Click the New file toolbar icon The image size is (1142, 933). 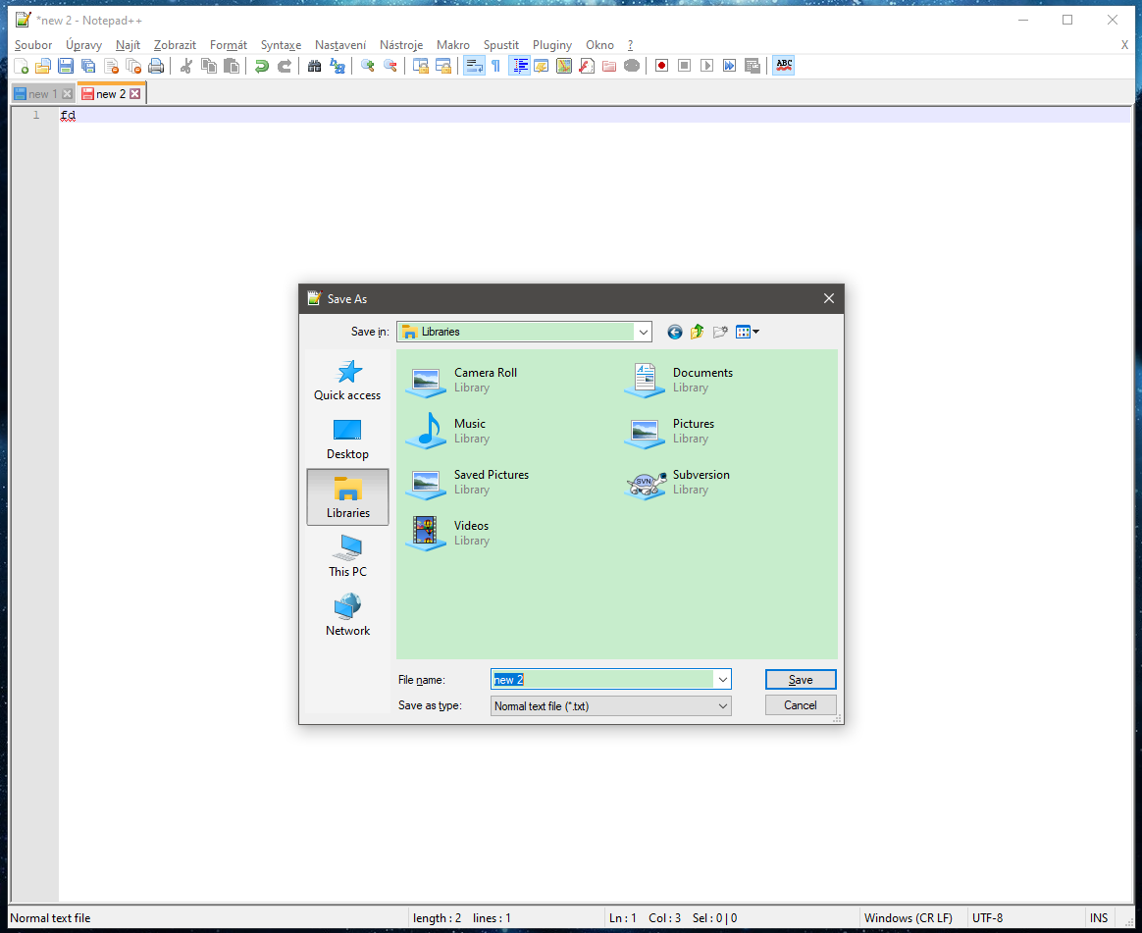click(x=22, y=66)
